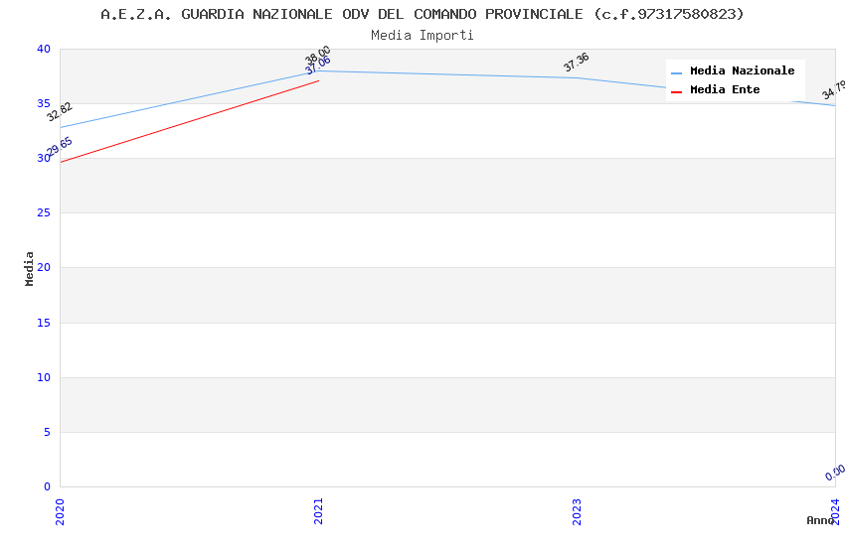The width and height of the screenshot is (845, 546).
Task: Click the subtitle Media Importi
Action: tap(422, 36)
